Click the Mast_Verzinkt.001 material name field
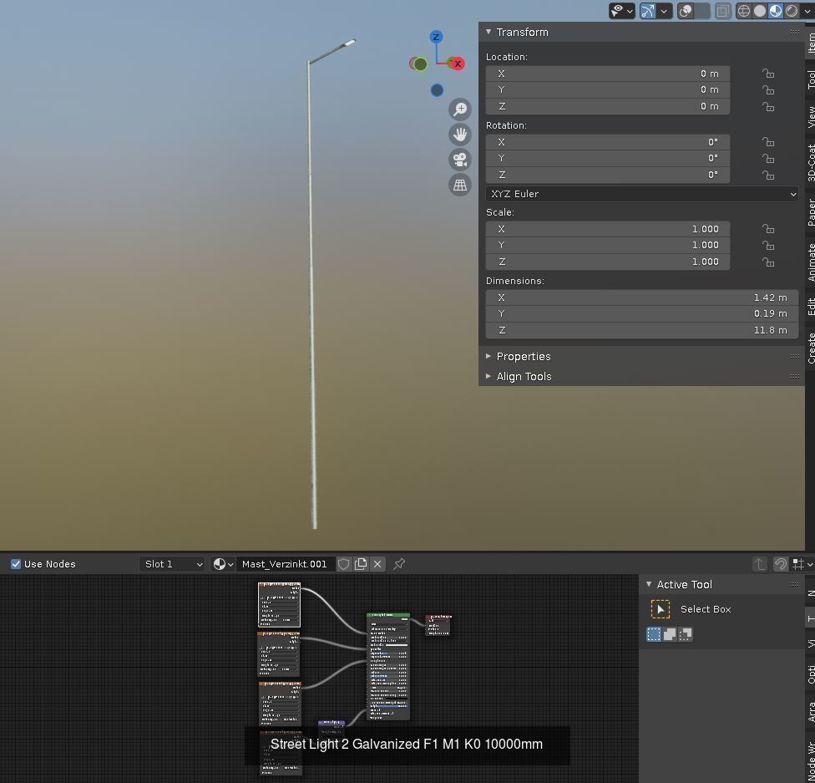This screenshot has height=783, width=815. pos(285,564)
